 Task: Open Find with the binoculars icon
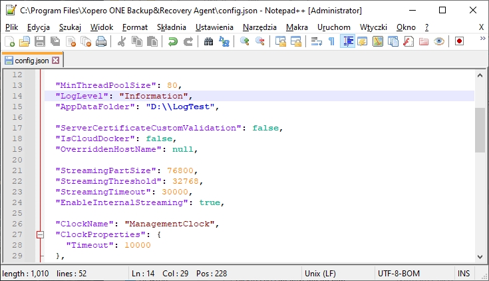(x=209, y=41)
